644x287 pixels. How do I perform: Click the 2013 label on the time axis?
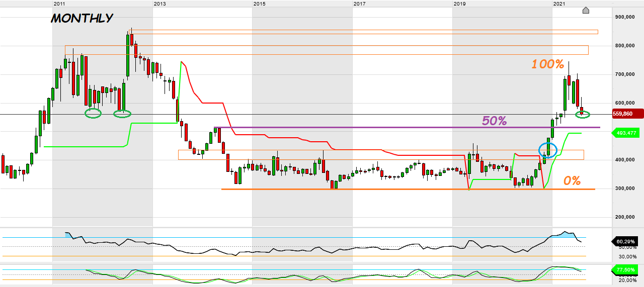click(159, 4)
